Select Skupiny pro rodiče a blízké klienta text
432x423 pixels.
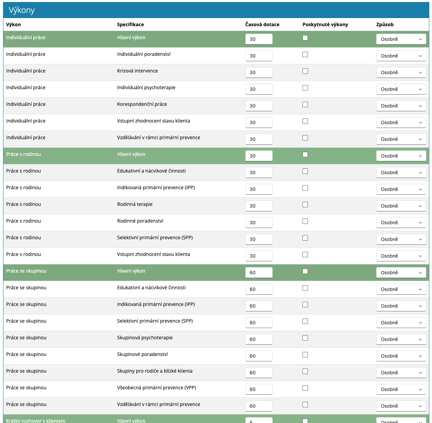point(155,371)
